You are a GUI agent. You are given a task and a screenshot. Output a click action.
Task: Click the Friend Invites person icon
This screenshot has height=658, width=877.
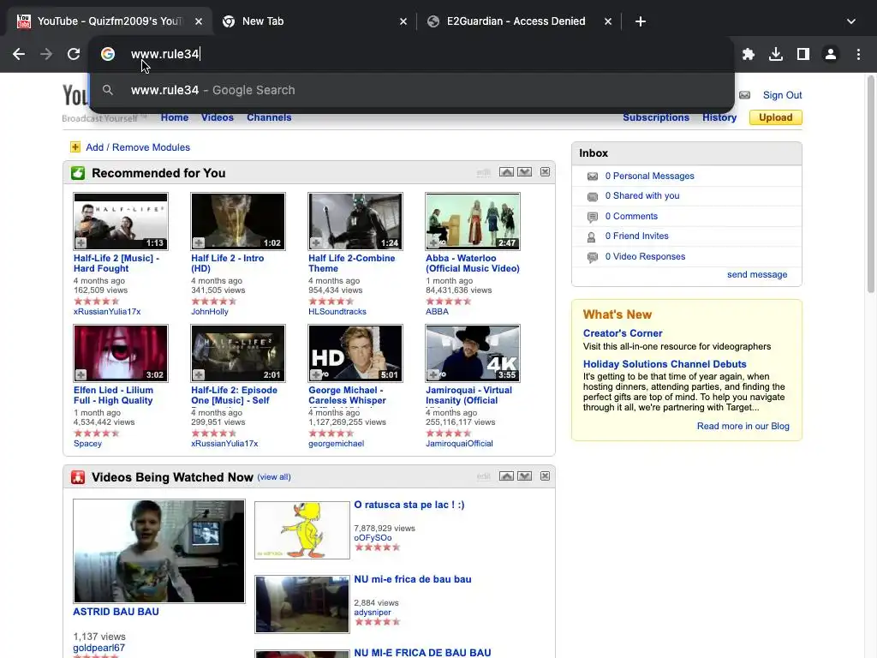click(x=591, y=236)
